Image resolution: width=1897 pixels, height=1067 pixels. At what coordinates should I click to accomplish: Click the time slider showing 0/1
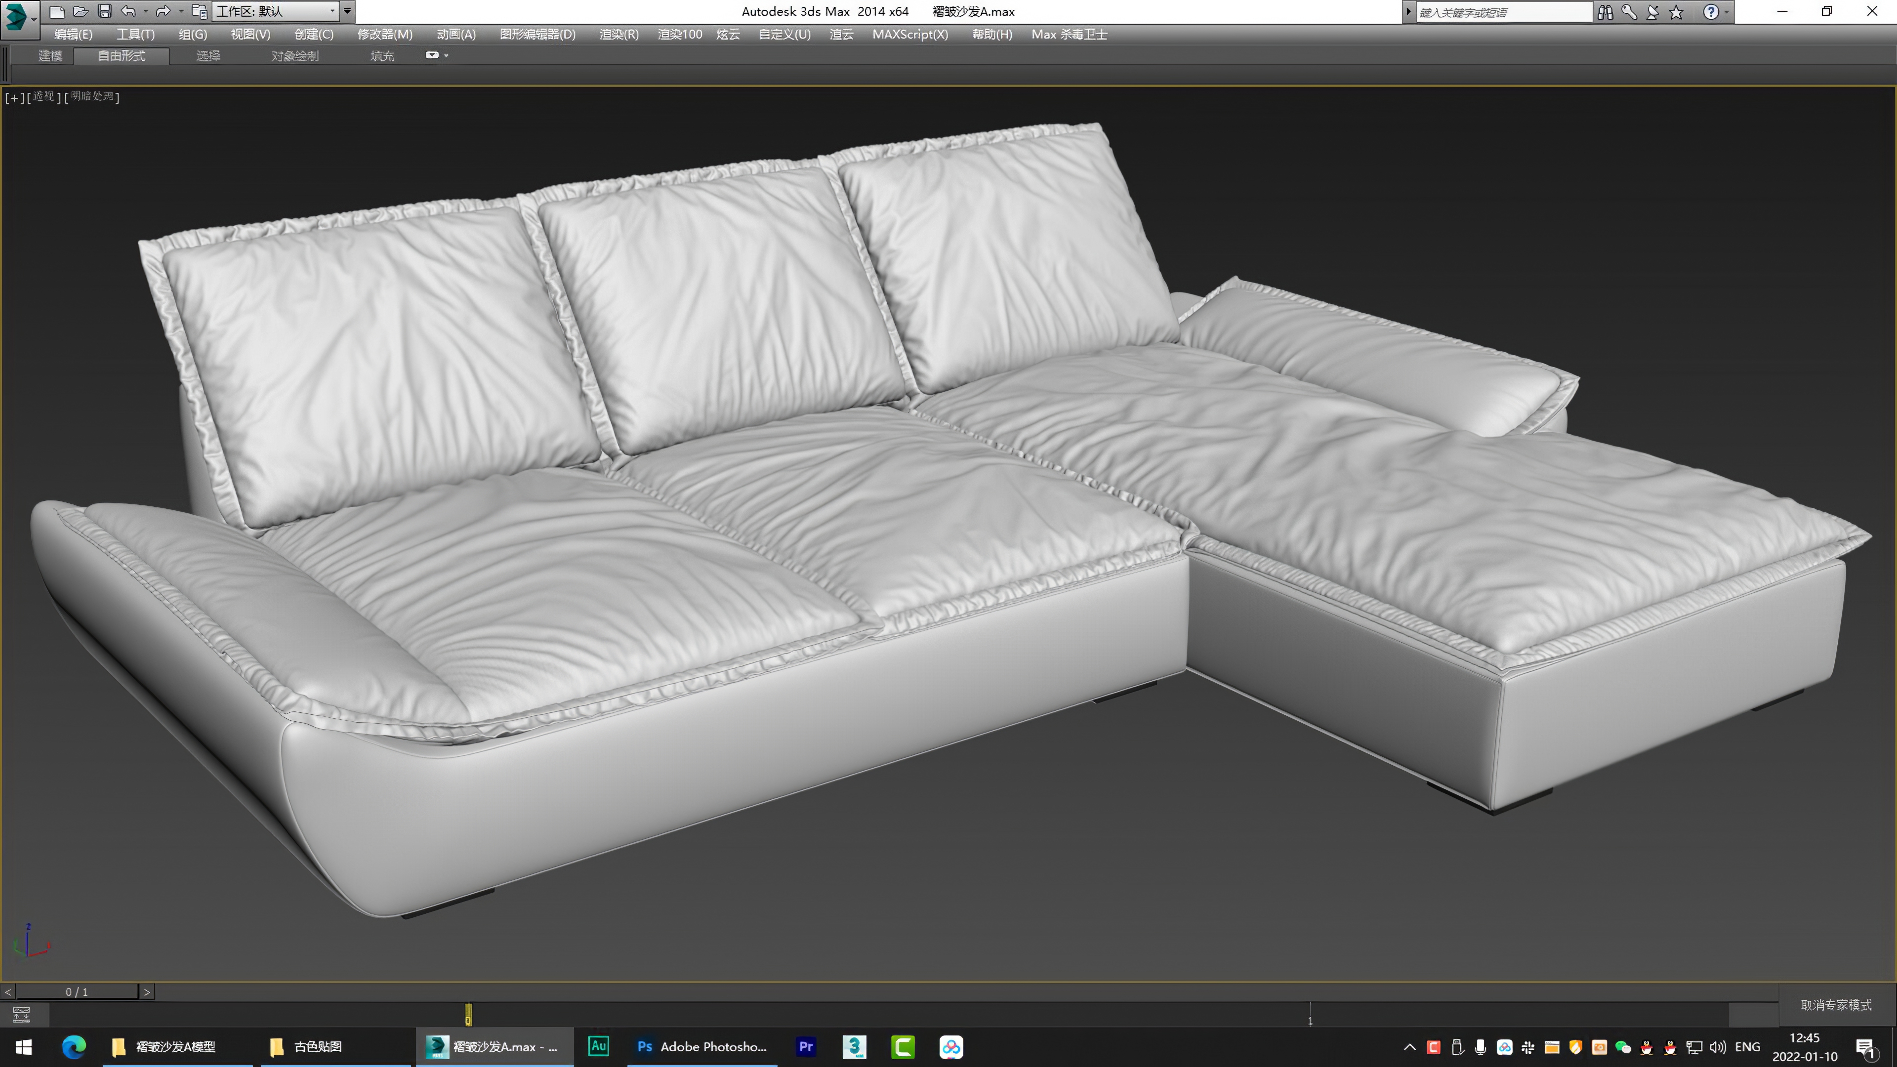click(x=76, y=991)
